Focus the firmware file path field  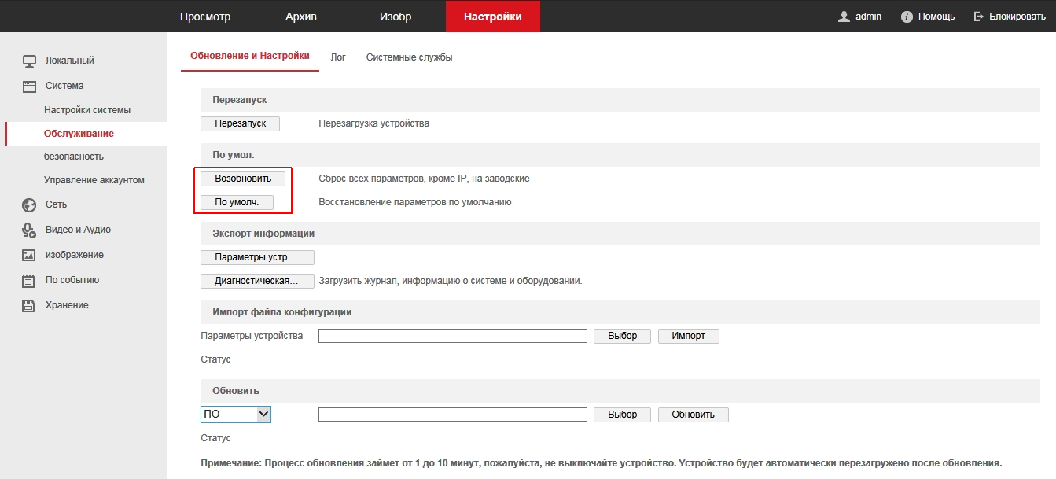pos(453,415)
